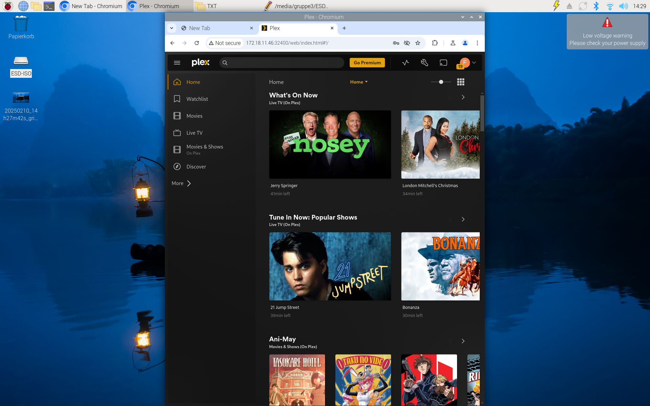Open the Home filter dropdown
Screen dimensions: 650x406
pos(359,82)
